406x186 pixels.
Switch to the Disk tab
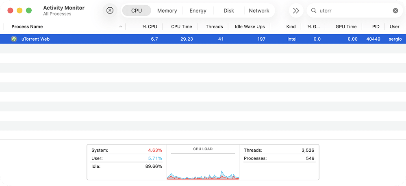[x=229, y=11]
